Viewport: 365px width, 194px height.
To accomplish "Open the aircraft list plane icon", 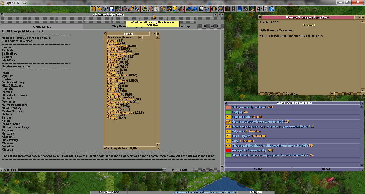I will pyautogui.click(x=207, y=9).
